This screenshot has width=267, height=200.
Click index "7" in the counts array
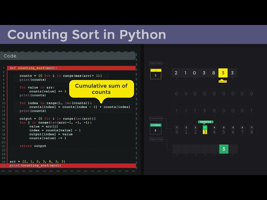click(242, 132)
